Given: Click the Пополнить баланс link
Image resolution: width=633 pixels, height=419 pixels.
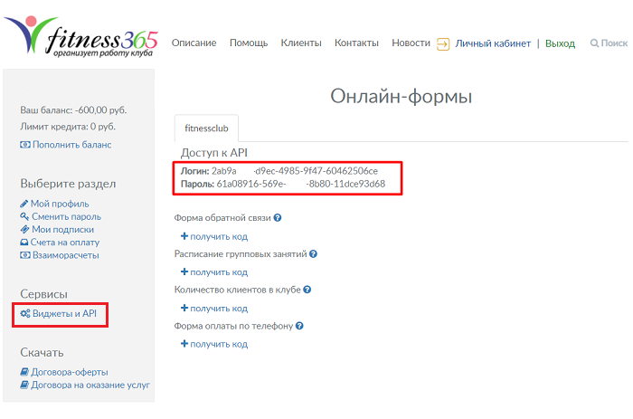Looking at the screenshot, I should tap(71, 145).
